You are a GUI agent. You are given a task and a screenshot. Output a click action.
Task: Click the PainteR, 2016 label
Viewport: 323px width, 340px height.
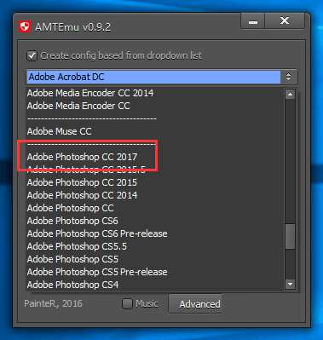pyautogui.click(x=53, y=303)
